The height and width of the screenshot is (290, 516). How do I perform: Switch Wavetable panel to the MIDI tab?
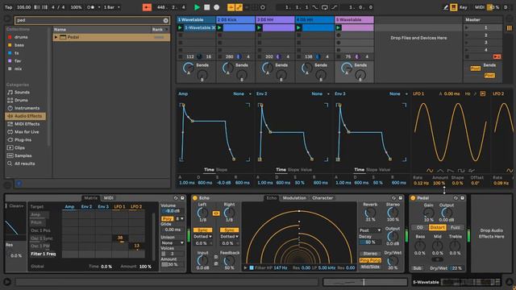(109, 198)
